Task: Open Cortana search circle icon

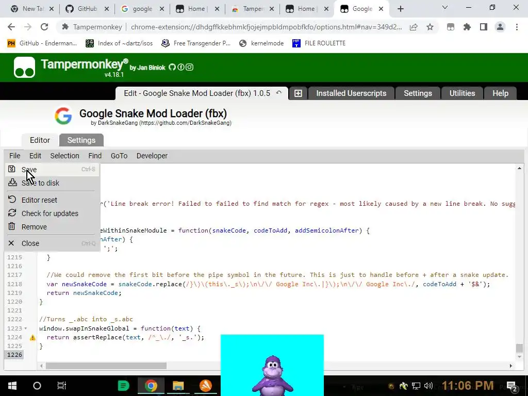Action: click(x=37, y=386)
